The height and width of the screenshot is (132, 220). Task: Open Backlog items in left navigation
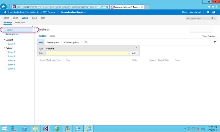[12, 34]
